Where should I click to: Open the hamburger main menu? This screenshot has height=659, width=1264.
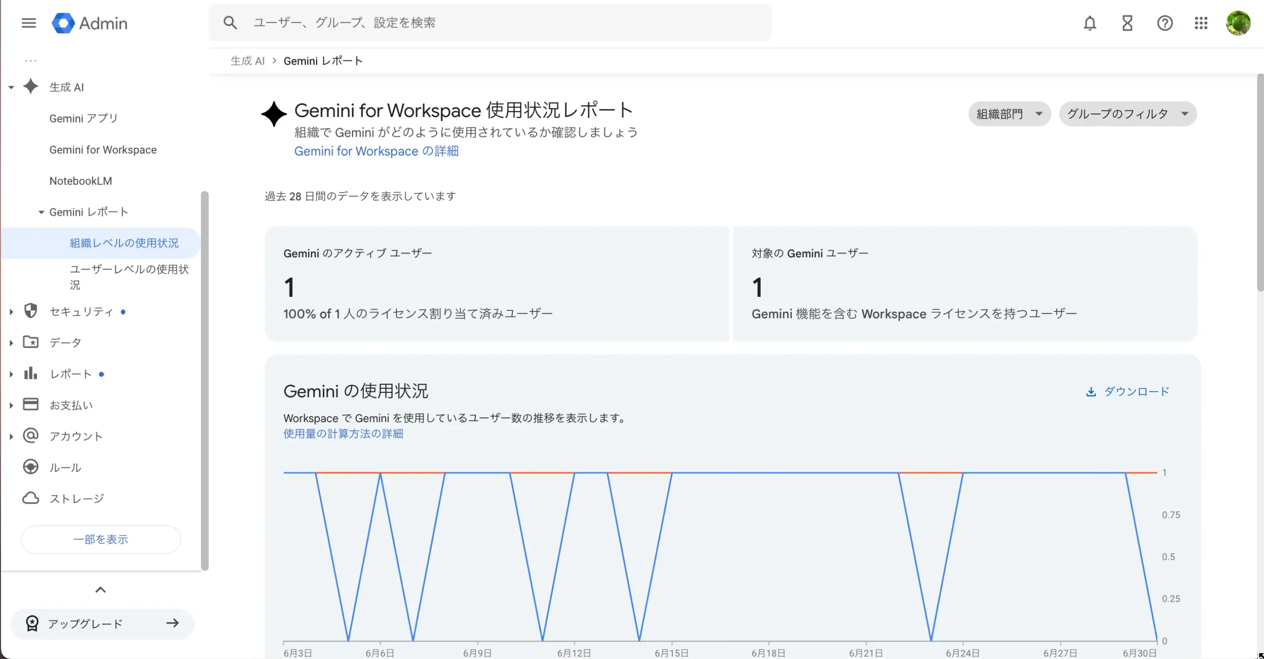coord(29,23)
